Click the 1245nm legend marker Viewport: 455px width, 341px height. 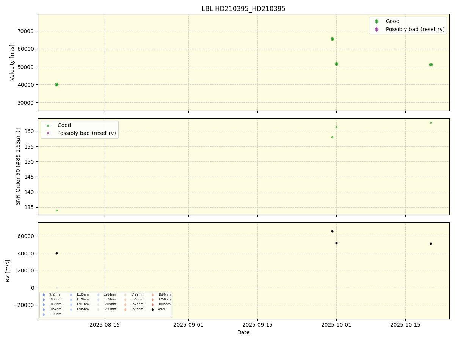71,310
